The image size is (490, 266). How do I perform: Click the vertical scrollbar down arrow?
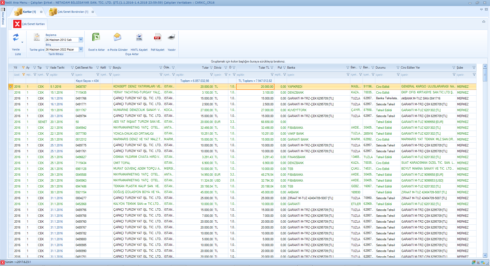point(485,255)
